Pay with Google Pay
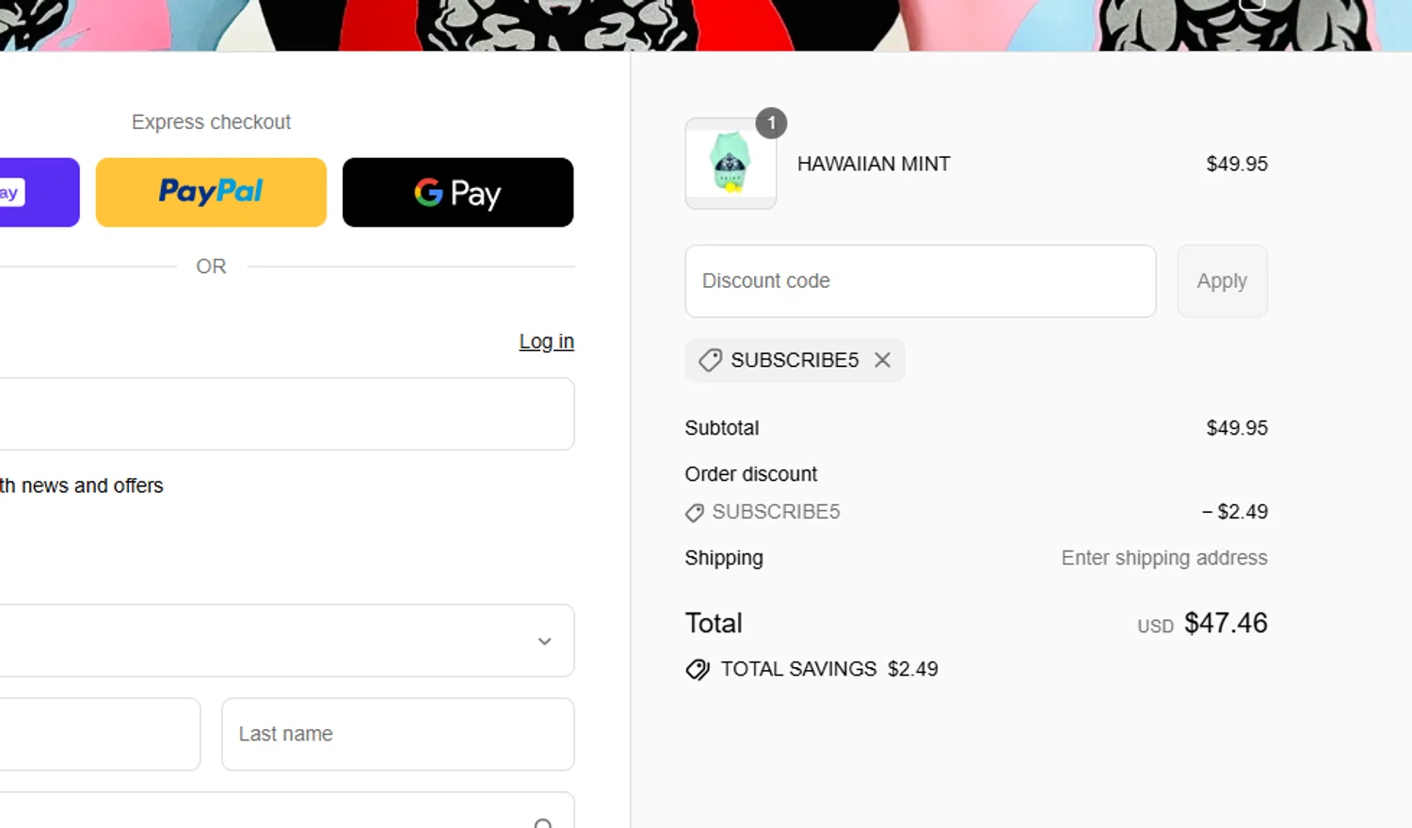Viewport: 1412px width, 828px height. point(457,192)
